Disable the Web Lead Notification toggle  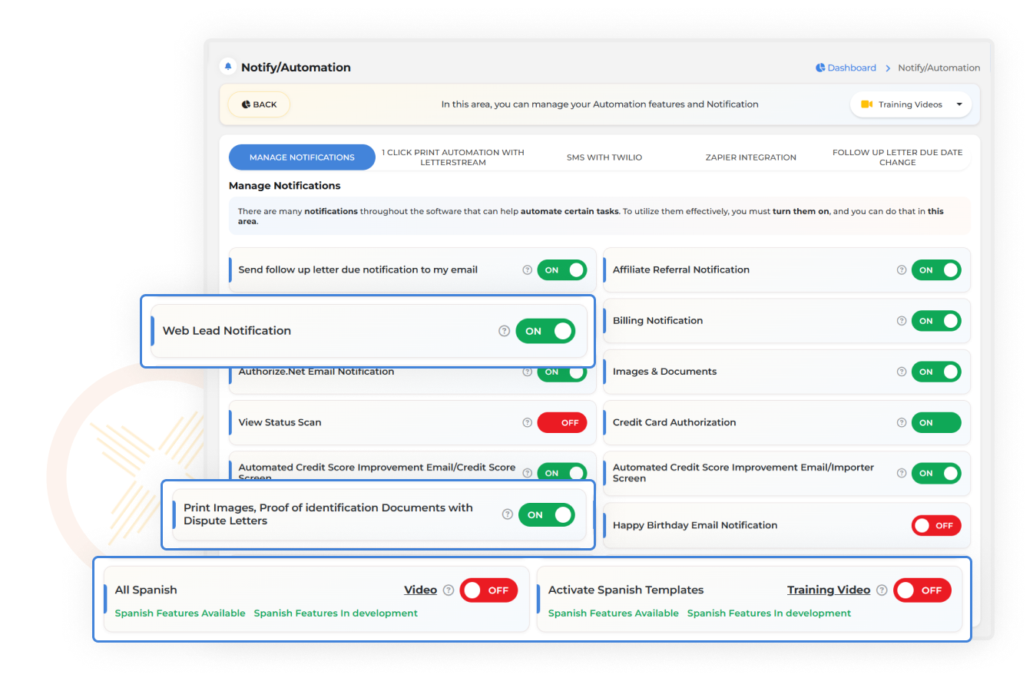pyautogui.click(x=545, y=331)
